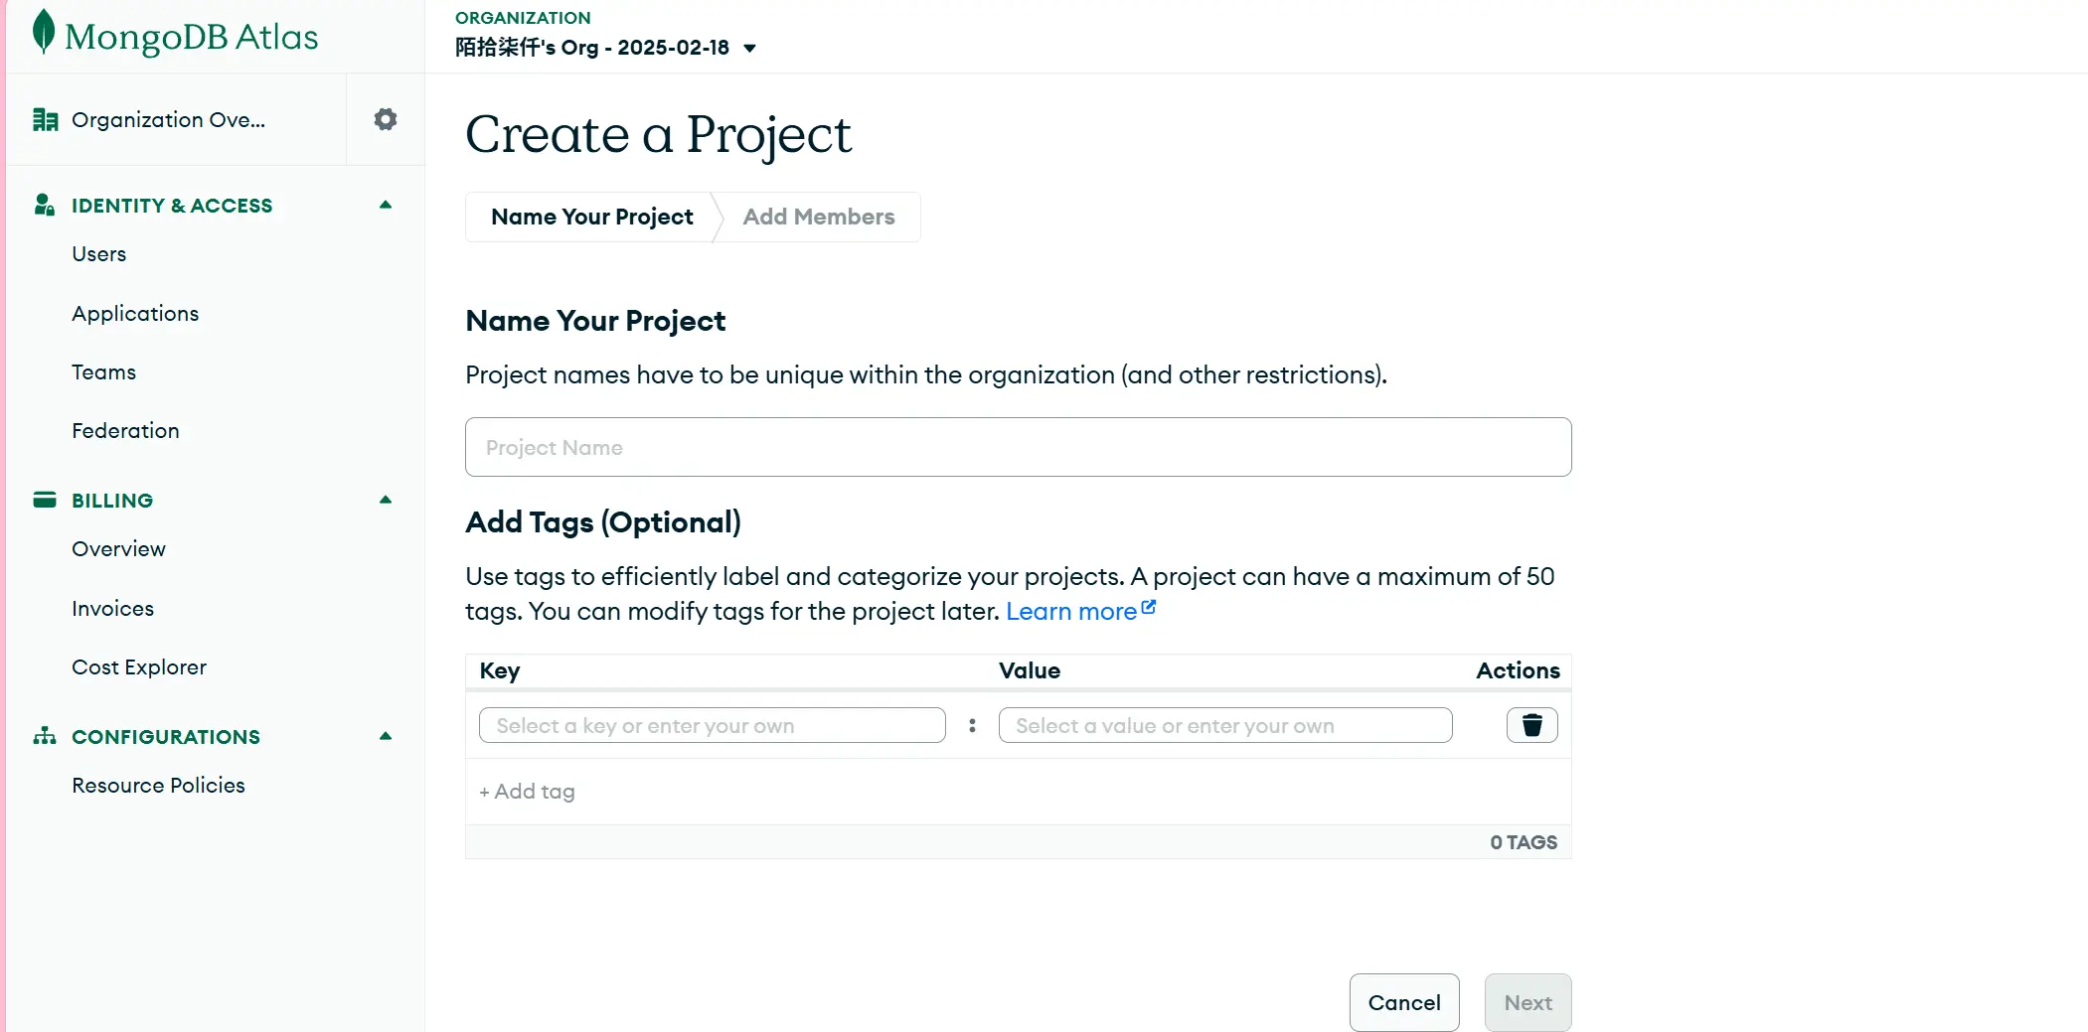Open the tag key combo box
The image size is (2088, 1032).
[x=712, y=725]
